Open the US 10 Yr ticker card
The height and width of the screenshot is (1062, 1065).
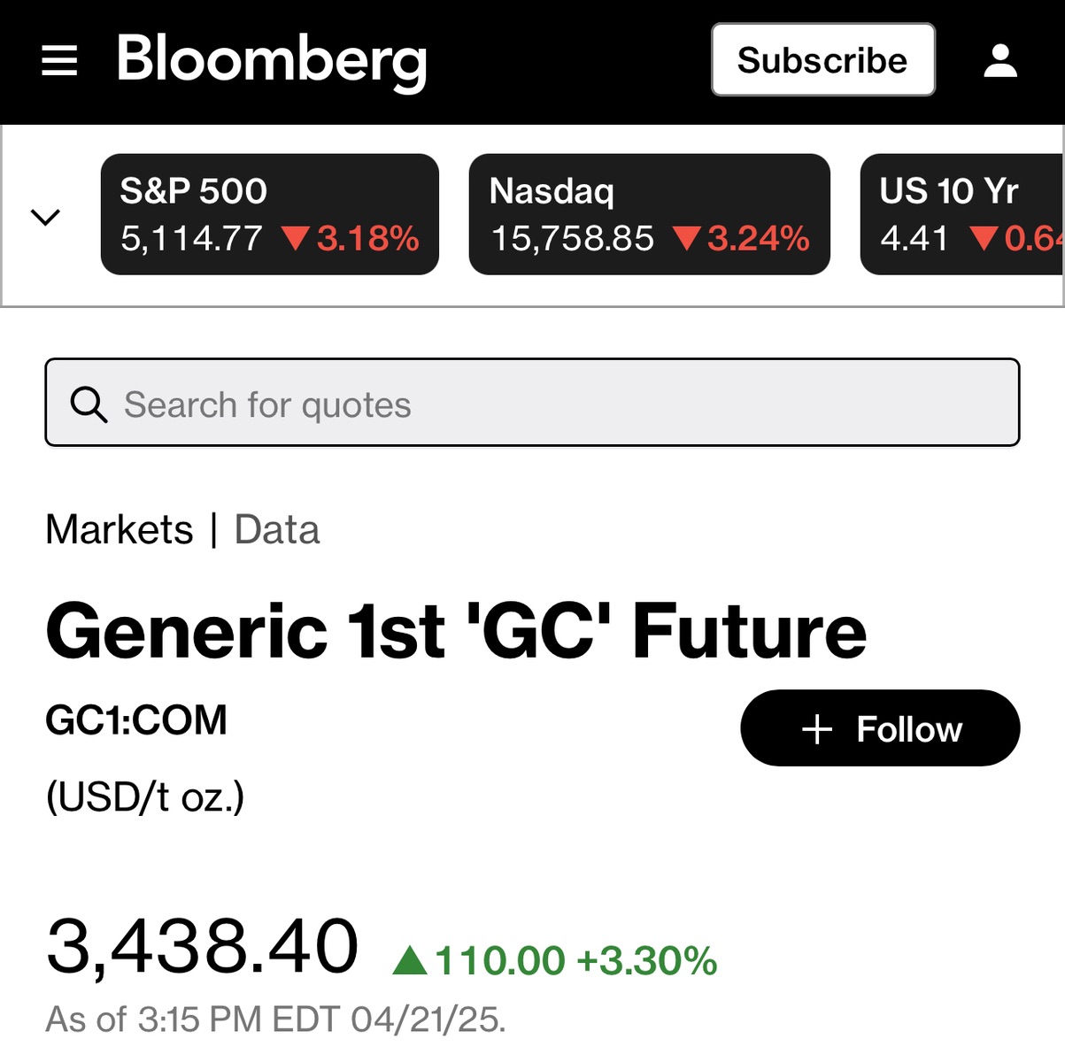(962, 214)
